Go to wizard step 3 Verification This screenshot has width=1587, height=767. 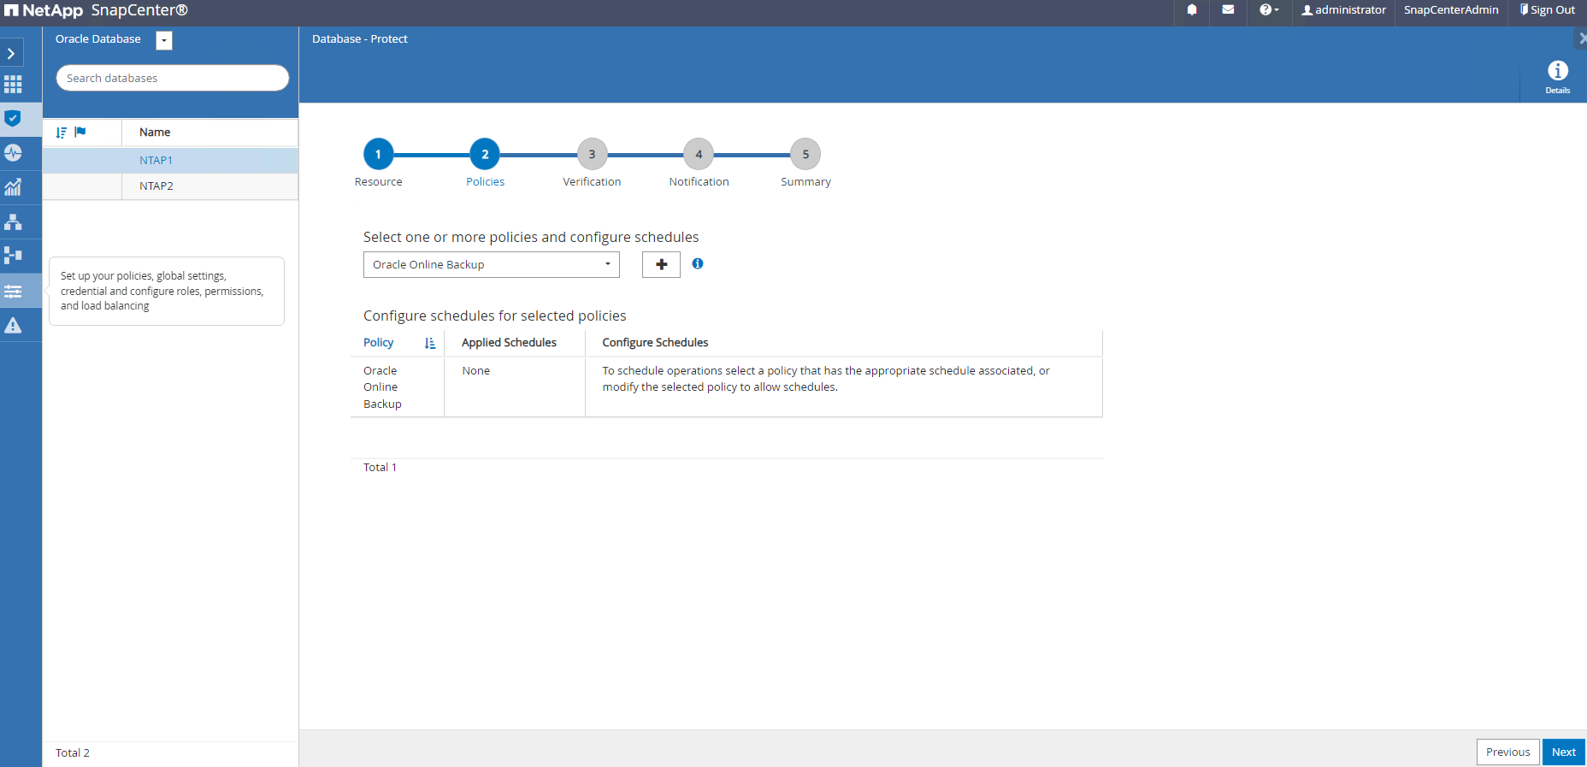coord(592,155)
